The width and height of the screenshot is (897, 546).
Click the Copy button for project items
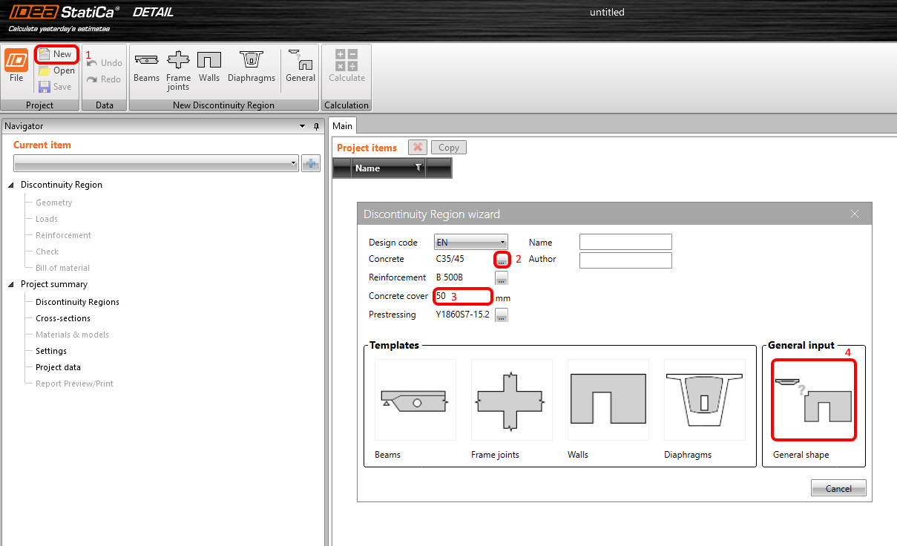click(448, 147)
